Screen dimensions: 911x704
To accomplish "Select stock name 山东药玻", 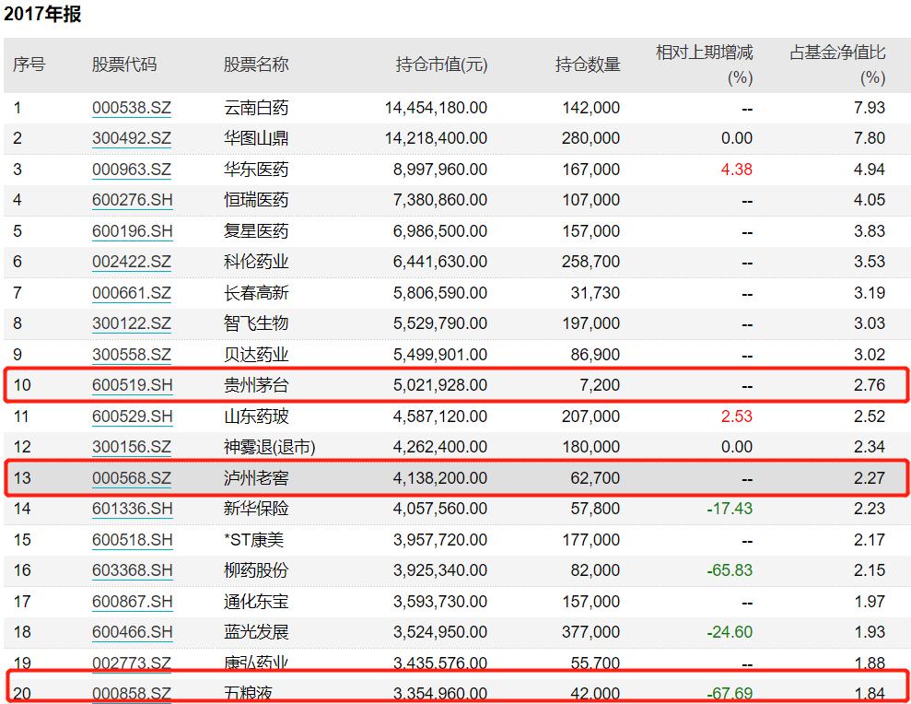I will coord(256,417).
